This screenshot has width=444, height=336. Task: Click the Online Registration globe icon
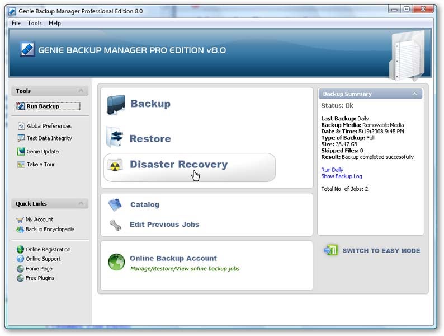point(20,249)
